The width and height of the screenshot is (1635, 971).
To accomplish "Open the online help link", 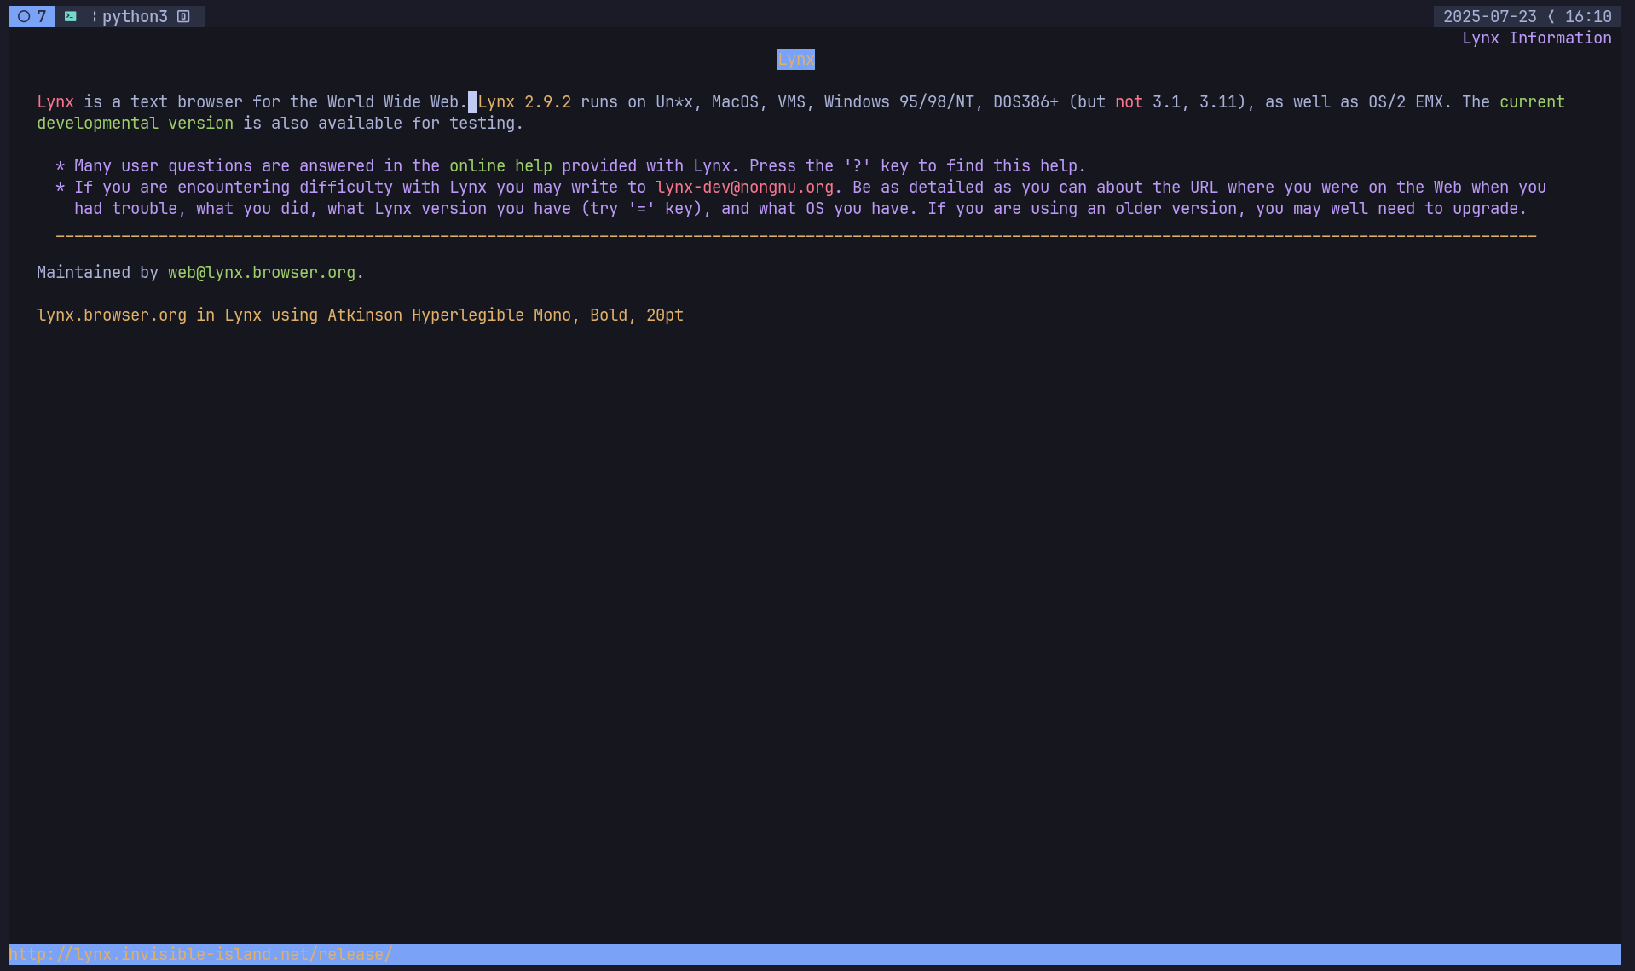I will click(500, 165).
